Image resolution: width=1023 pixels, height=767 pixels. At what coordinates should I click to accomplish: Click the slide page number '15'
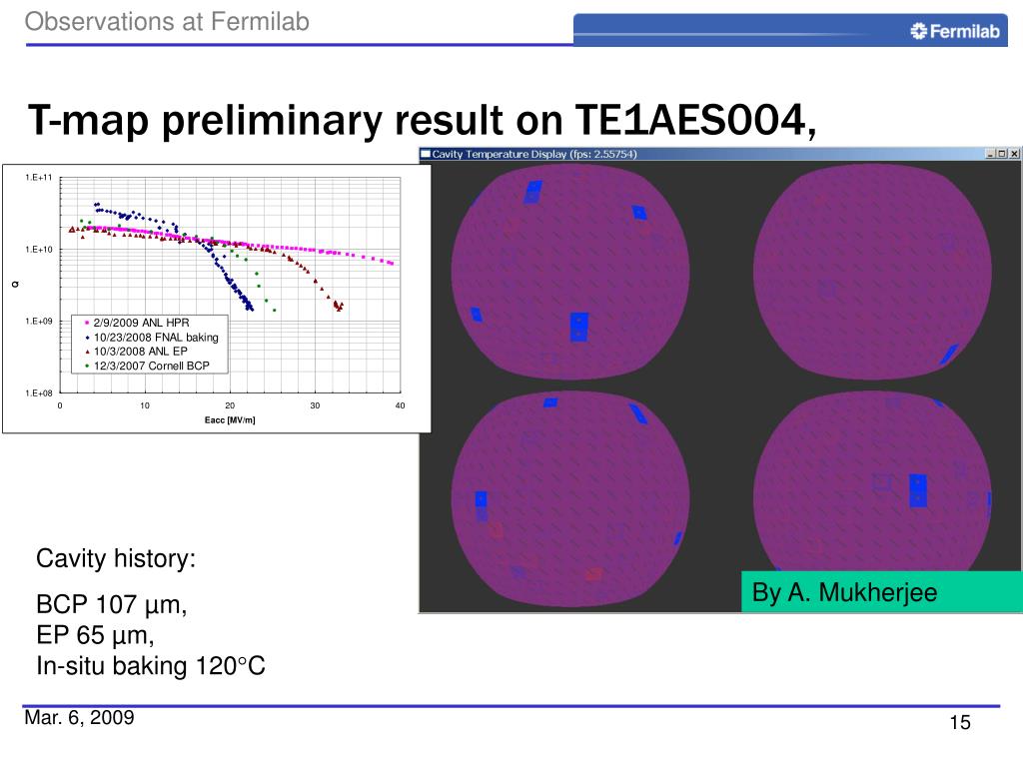960,723
